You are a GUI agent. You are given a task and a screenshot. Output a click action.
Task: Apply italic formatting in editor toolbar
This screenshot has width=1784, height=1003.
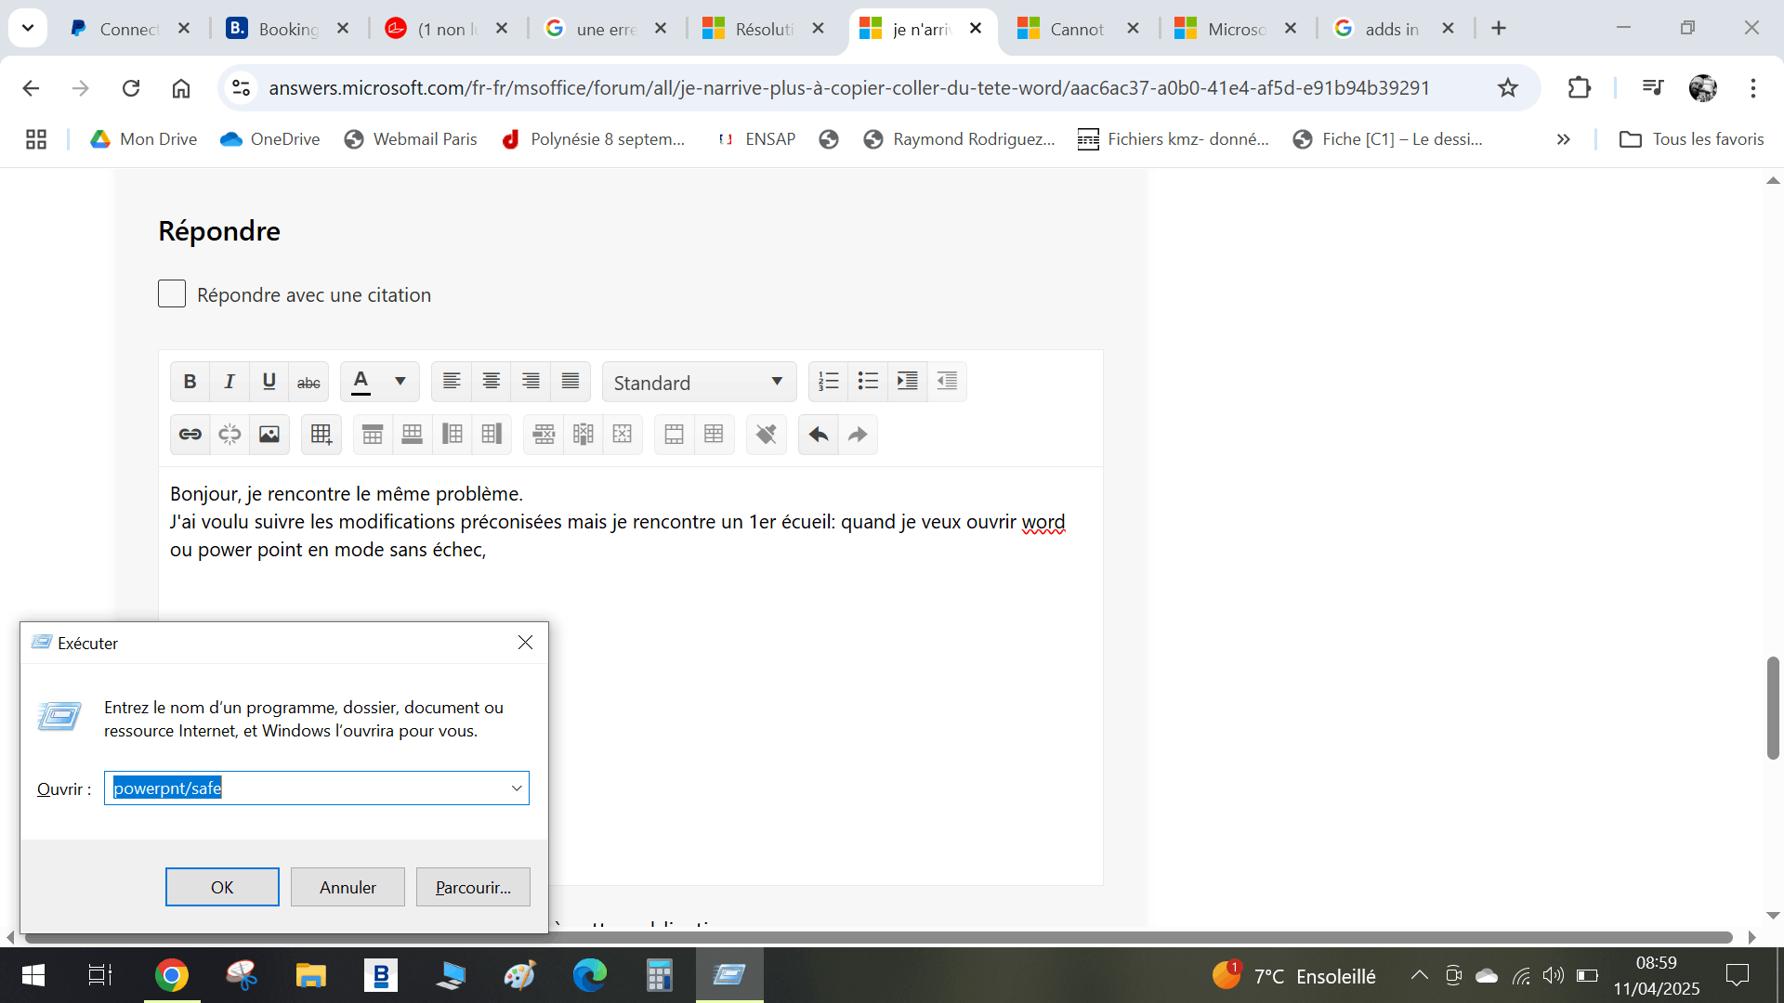pos(230,382)
